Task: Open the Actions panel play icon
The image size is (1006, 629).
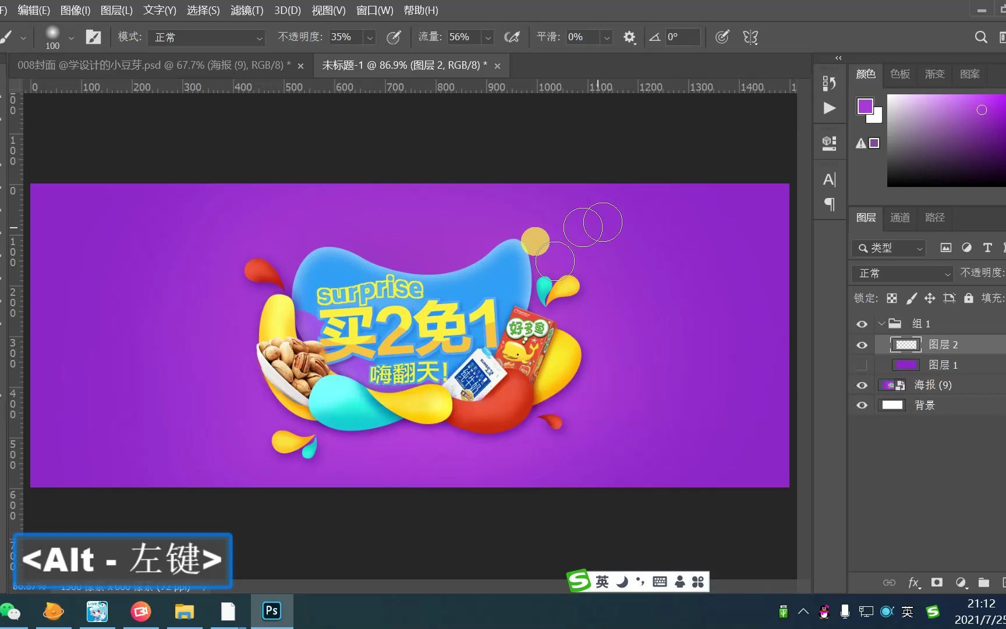Action: pyautogui.click(x=830, y=108)
